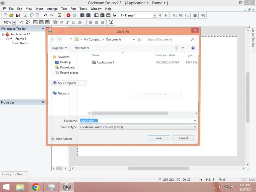Select the hand pan tool

[x=21, y=22]
